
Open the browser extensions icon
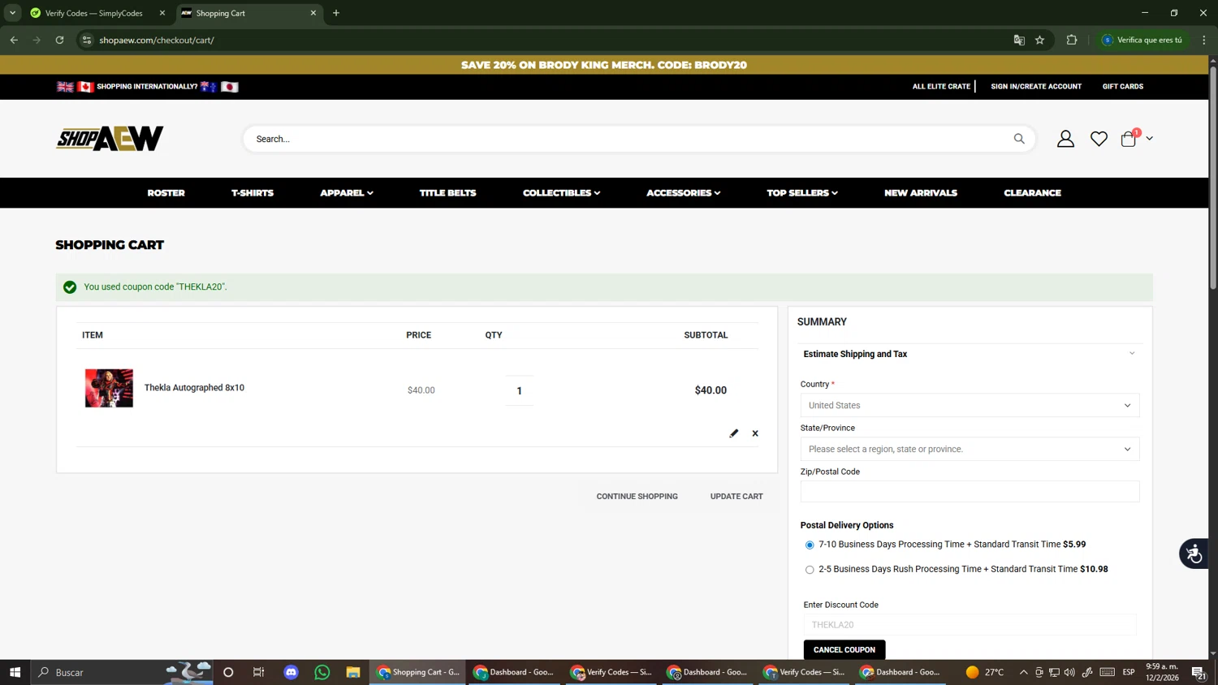[1072, 40]
